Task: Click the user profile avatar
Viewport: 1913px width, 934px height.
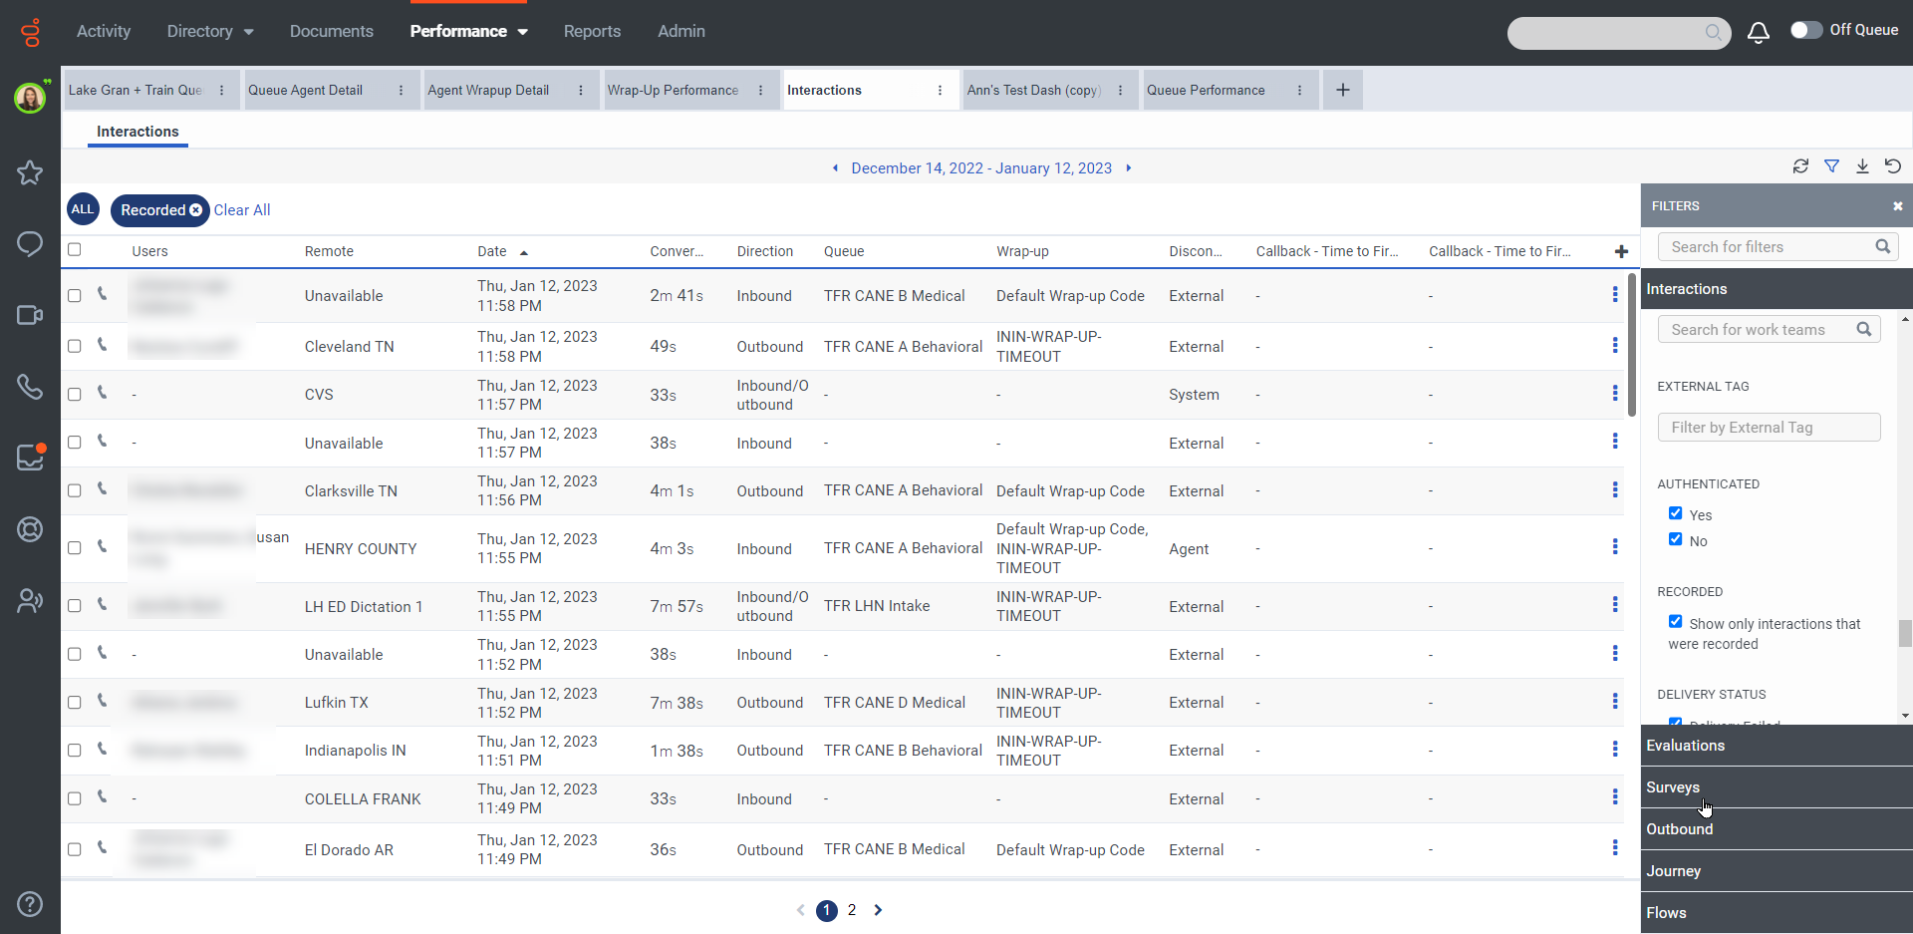Action: [x=30, y=98]
